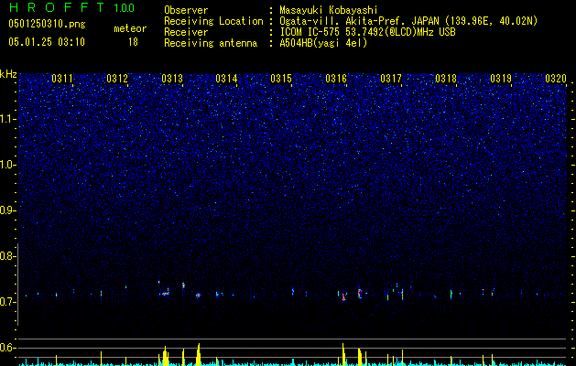Click the Receiver label

[186, 32]
